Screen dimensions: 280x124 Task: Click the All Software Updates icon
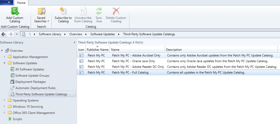[x=12, y=69]
